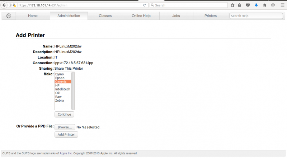
Task: Open the Printers tab
Action: 211,16
